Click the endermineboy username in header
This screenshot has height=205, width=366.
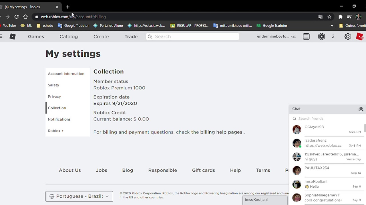(x=273, y=36)
